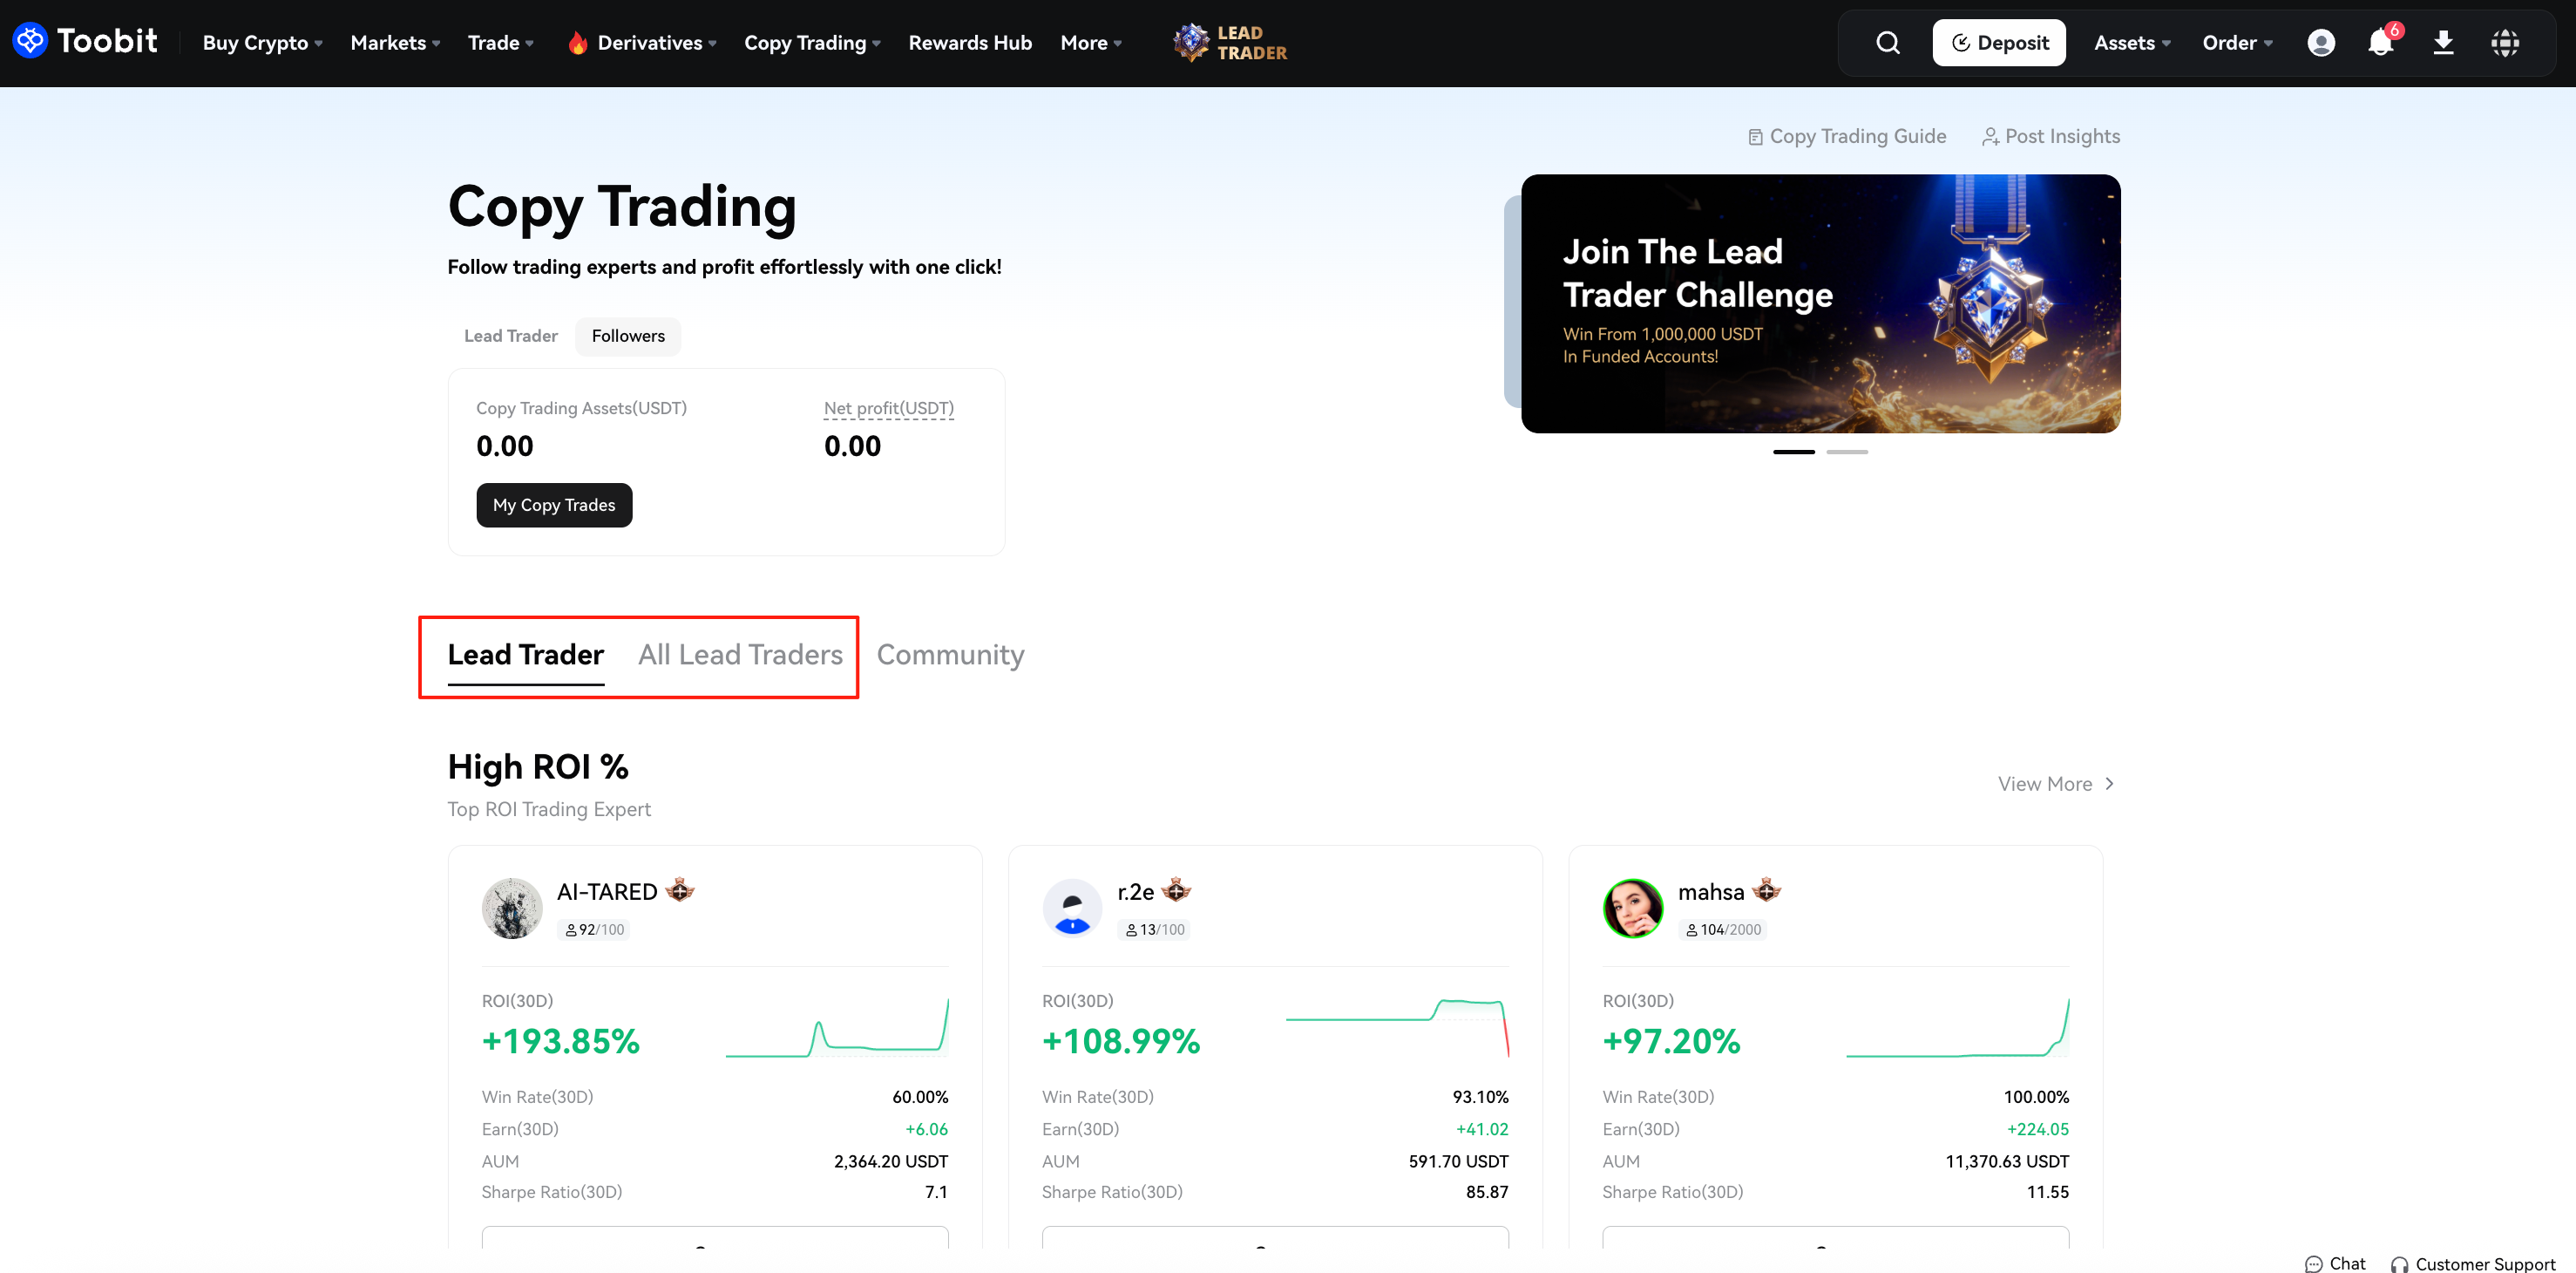Viewport: 2576px width, 1273px height.
Task: Open the Lead Trader Challenge banner
Action: coord(1820,304)
